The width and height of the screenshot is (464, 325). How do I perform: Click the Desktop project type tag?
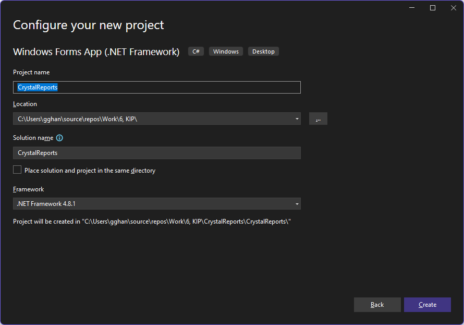263,51
